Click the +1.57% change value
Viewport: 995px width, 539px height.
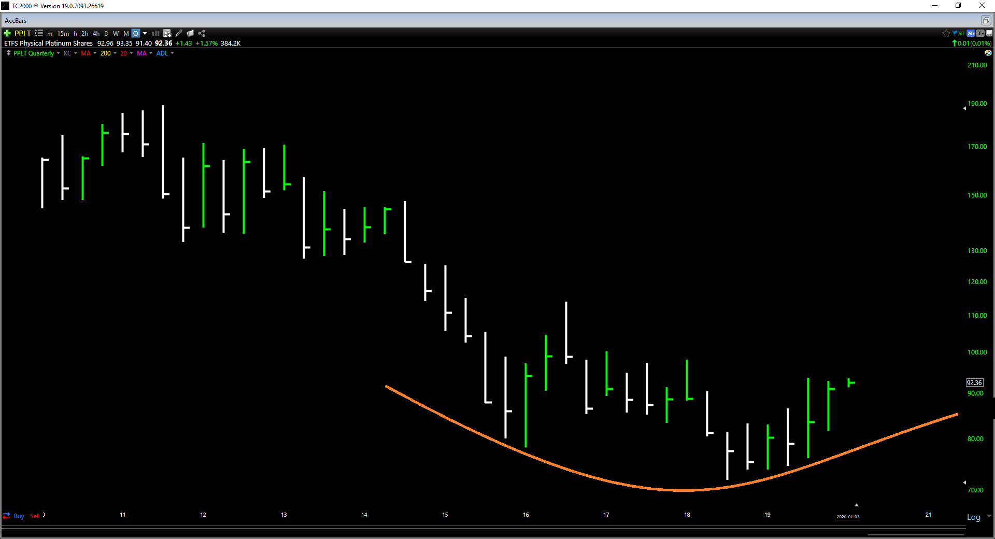pyautogui.click(x=206, y=44)
